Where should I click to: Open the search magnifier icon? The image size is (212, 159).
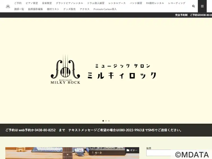[x=193, y=6]
